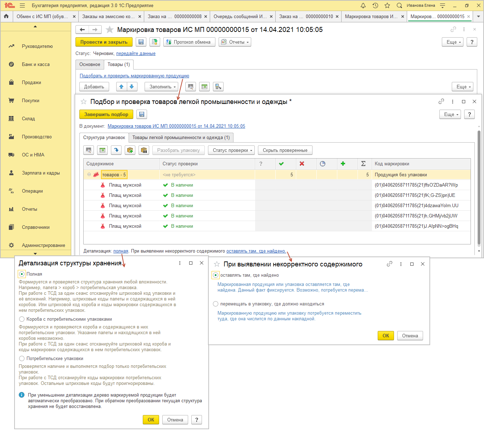Switch to Товары (1) tab
The width and height of the screenshot is (484, 431).
pos(119,64)
